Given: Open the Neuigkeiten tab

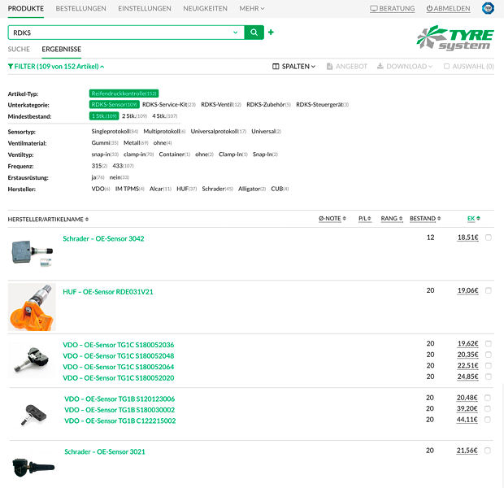Looking at the screenshot, I should point(205,9).
